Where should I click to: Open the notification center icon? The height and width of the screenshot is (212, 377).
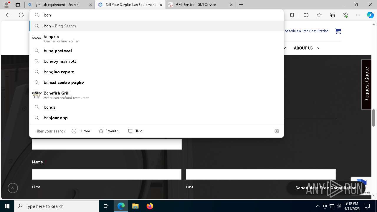(x=367, y=206)
